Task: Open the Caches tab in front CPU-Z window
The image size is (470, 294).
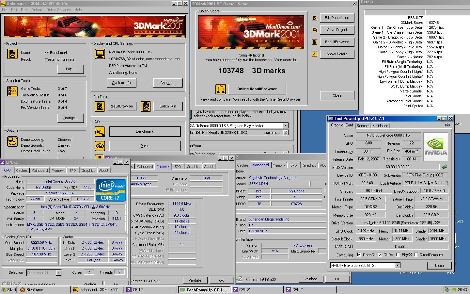Action: coord(22,171)
